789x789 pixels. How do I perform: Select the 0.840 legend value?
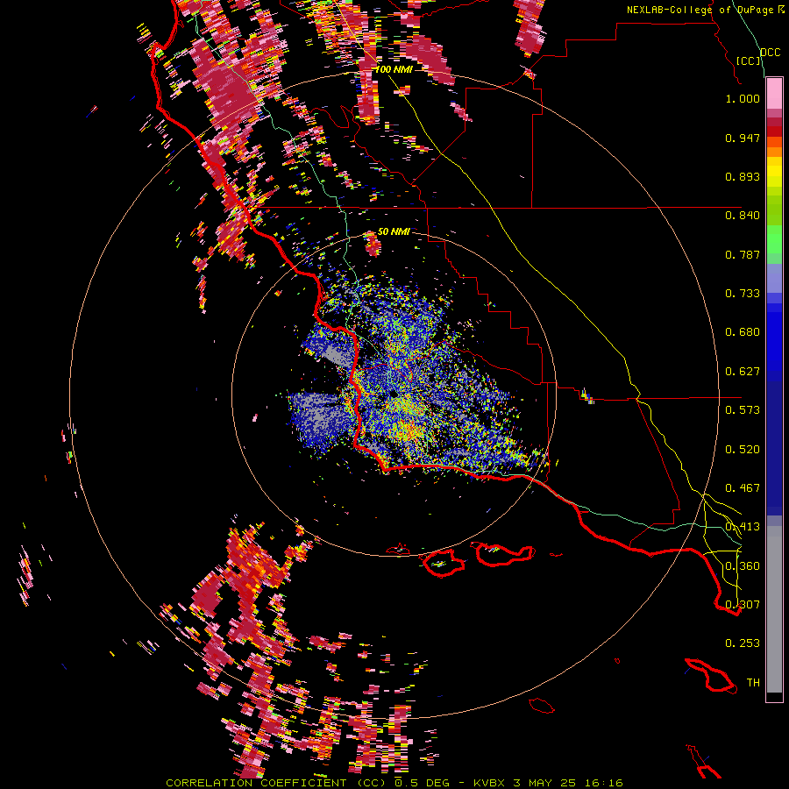pyautogui.click(x=743, y=216)
